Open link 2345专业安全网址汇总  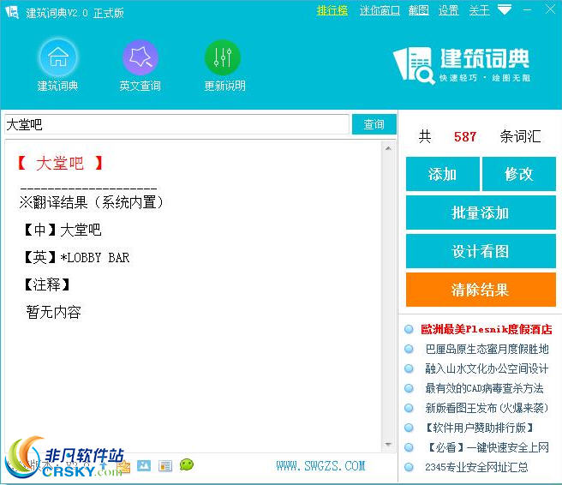[x=476, y=467]
